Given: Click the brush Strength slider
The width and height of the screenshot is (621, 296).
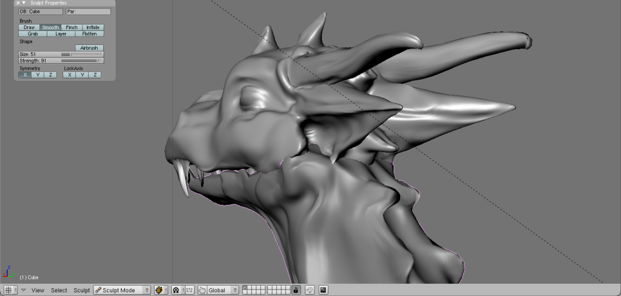Looking at the screenshot, I should click(61, 61).
